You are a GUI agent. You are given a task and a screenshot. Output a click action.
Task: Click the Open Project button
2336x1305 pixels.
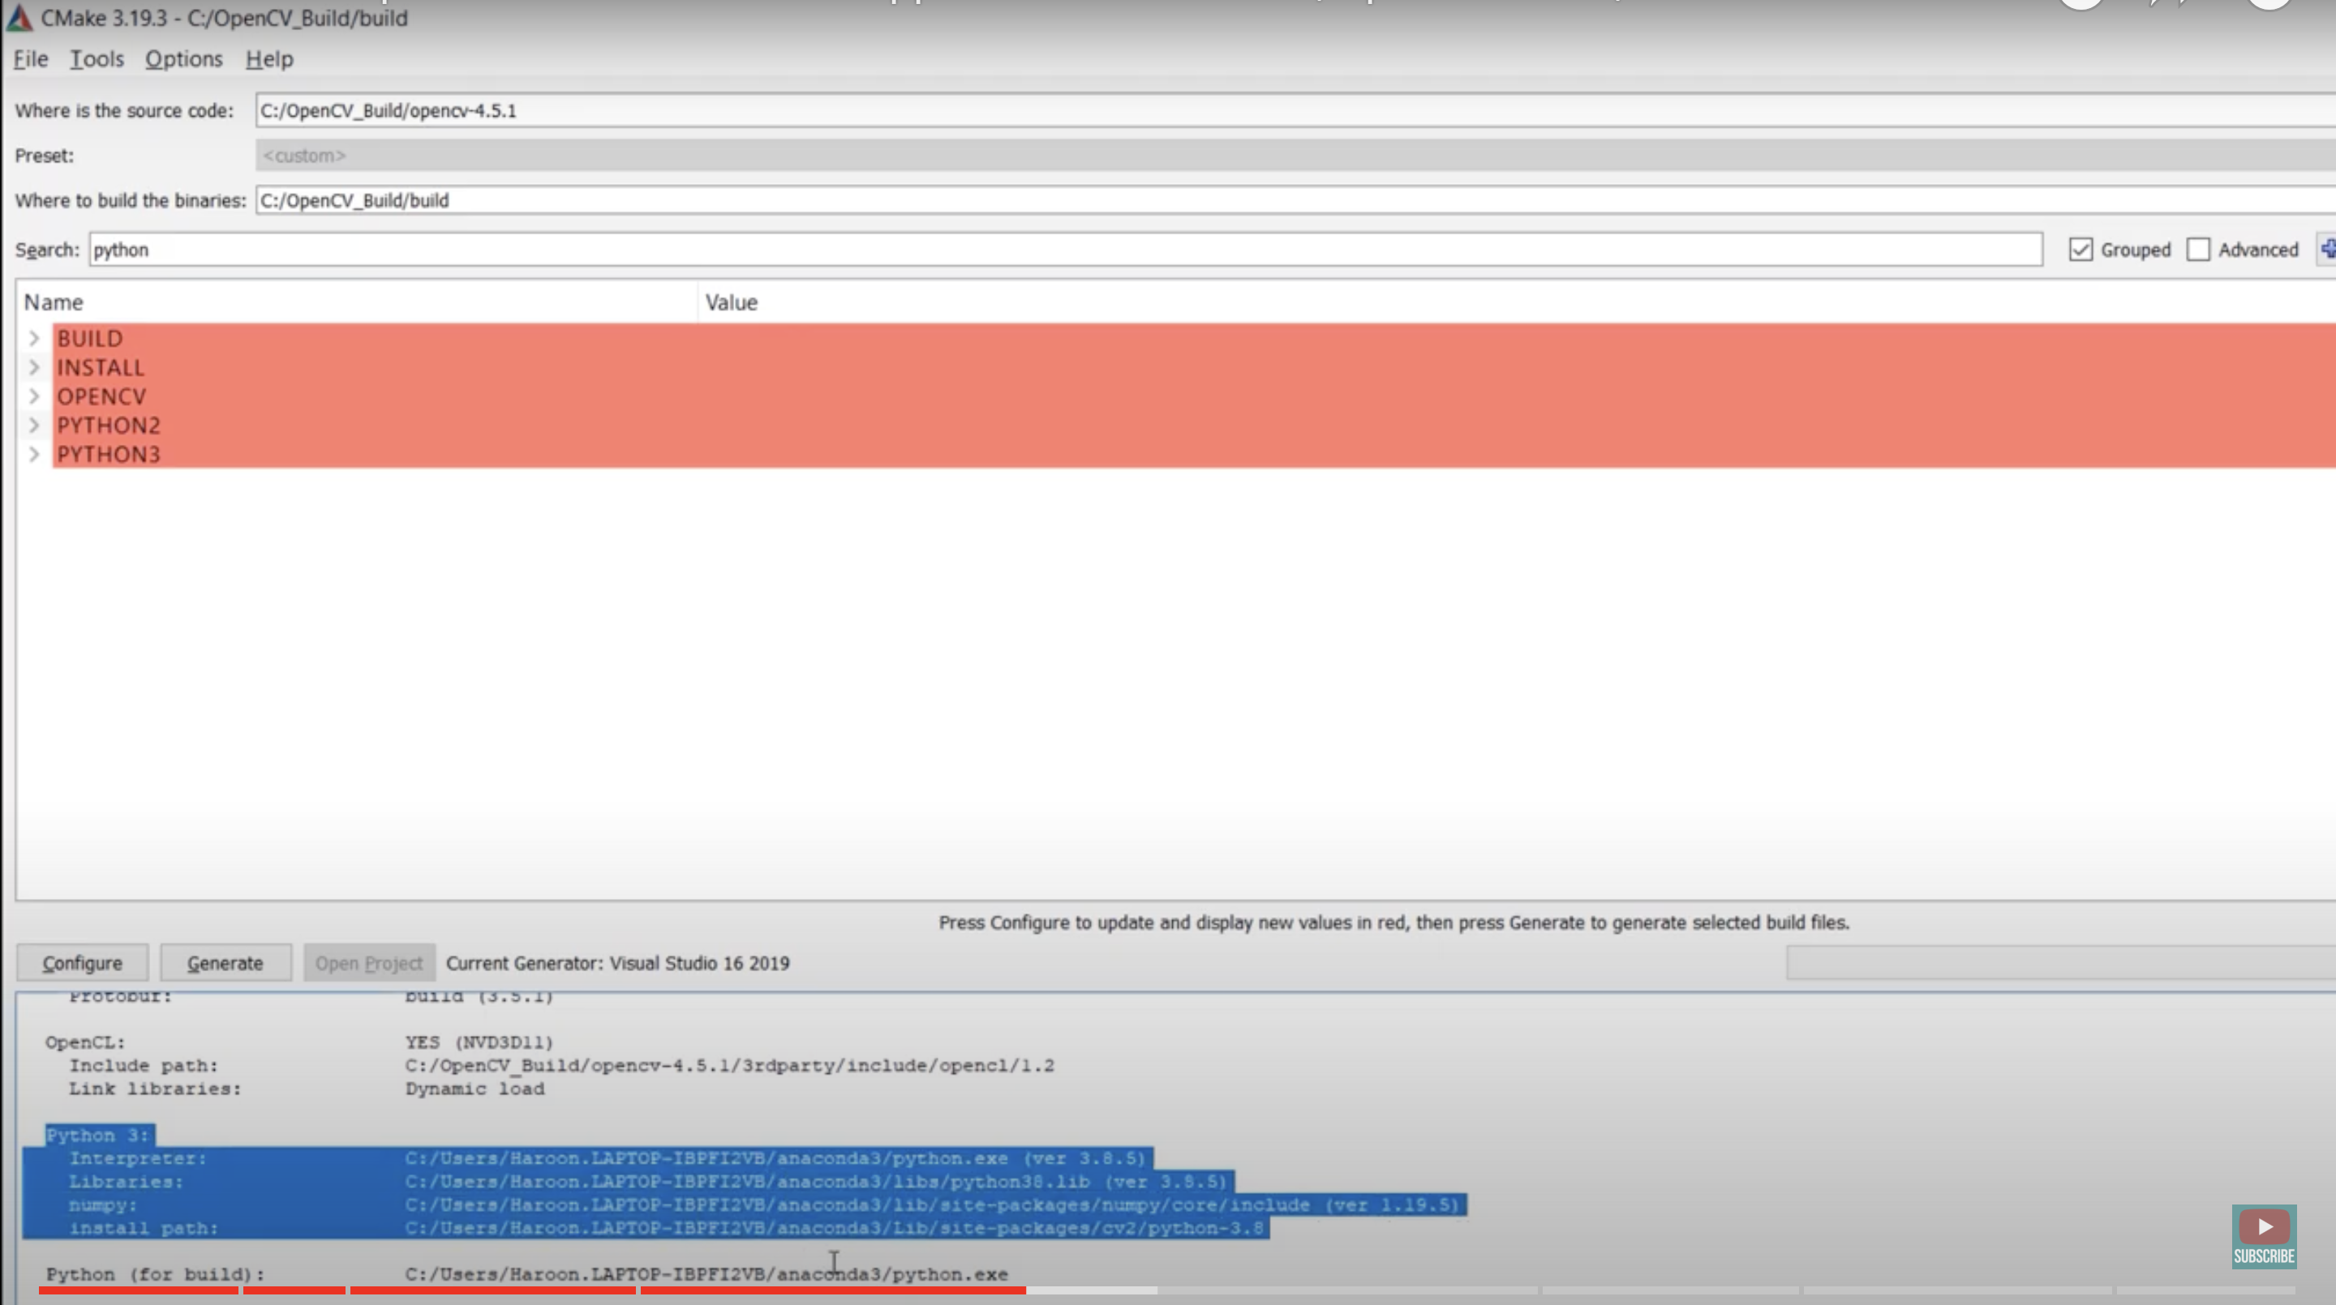click(x=369, y=962)
